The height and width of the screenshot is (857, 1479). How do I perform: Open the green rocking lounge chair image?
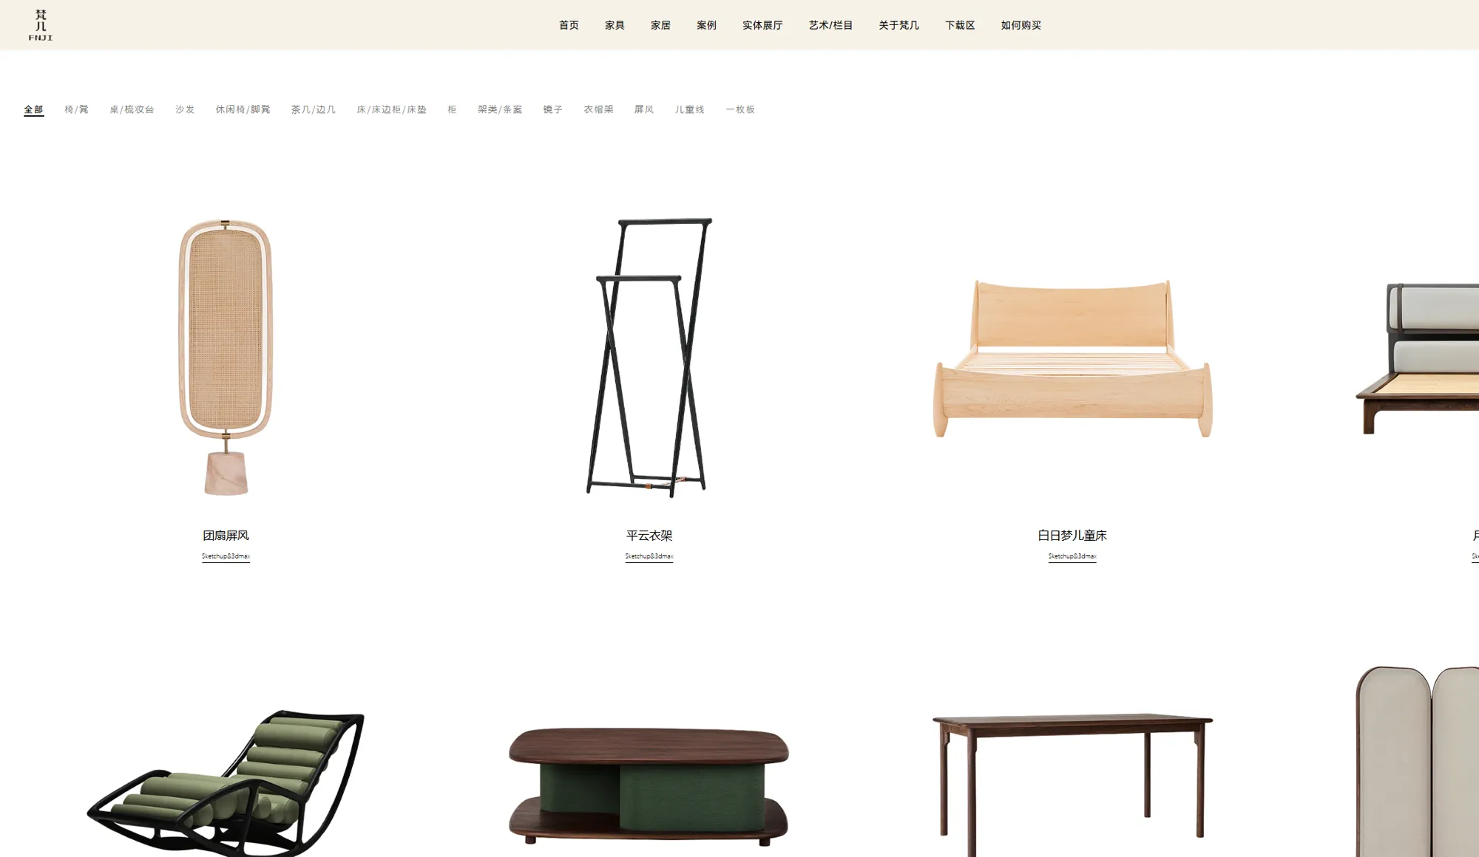(226, 783)
